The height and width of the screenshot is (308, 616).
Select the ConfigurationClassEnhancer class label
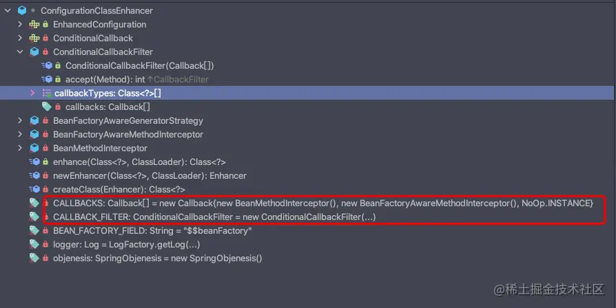tap(96, 10)
